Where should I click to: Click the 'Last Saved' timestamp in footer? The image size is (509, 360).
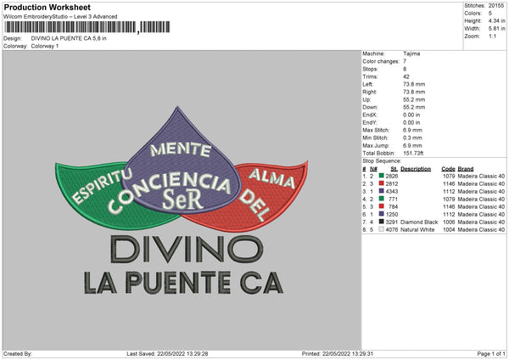[167, 353]
